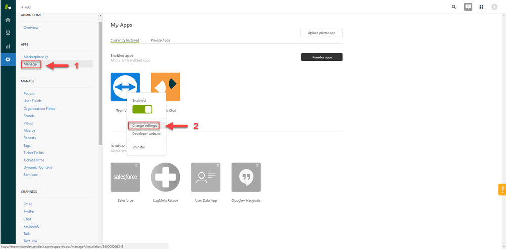The image size is (506, 249).
Task: Choose Developer website from the menu
Action: tap(146, 134)
